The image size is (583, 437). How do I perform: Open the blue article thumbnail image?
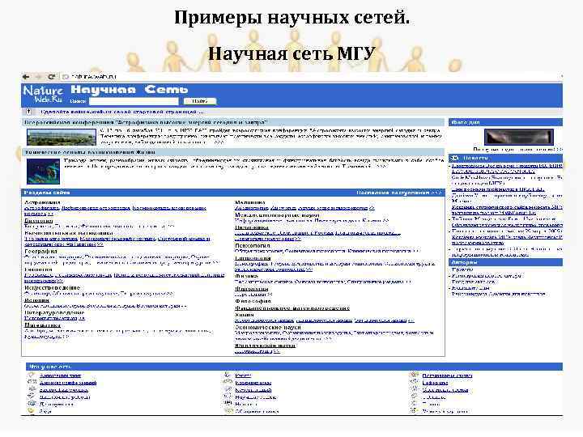pos(43,172)
